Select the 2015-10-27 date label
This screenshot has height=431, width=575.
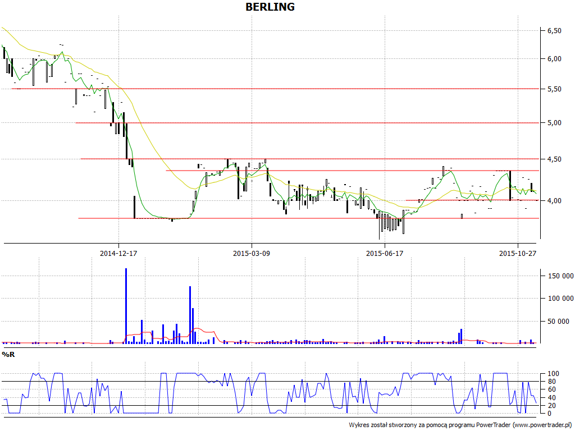click(x=517, y=253)
